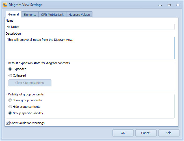Viewport: 184px width, 141px height.
Task: Minimize the Diagram View Settings dialog
Action: (x=160, y=5)
